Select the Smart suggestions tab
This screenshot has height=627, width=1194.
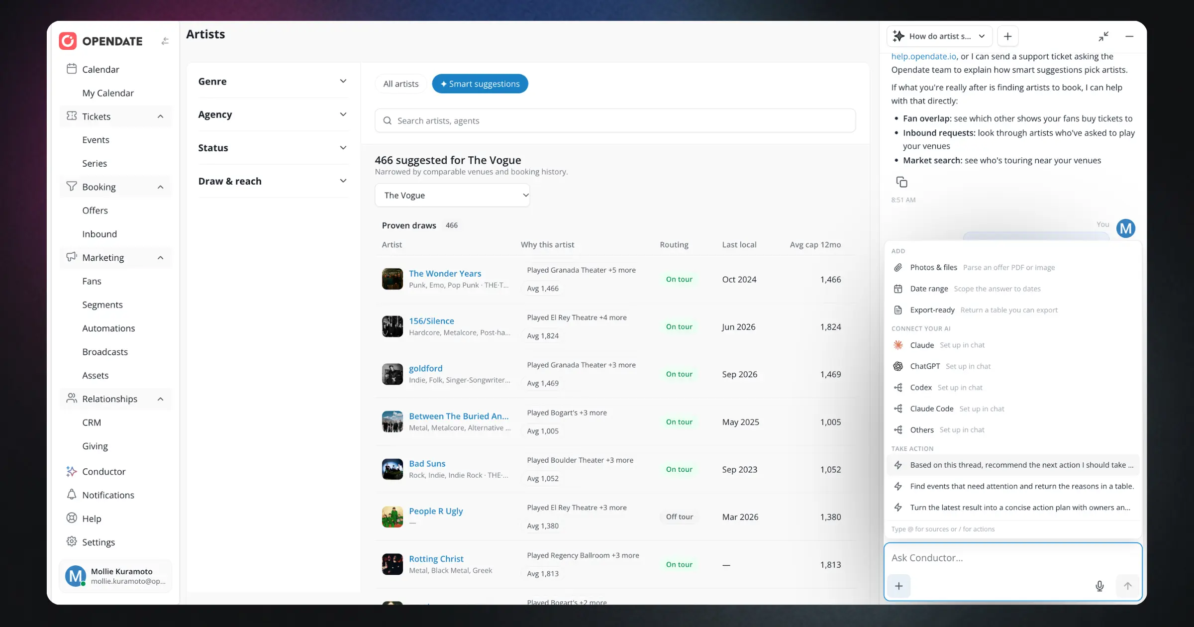pyautogui.click(x=480, y=84)
